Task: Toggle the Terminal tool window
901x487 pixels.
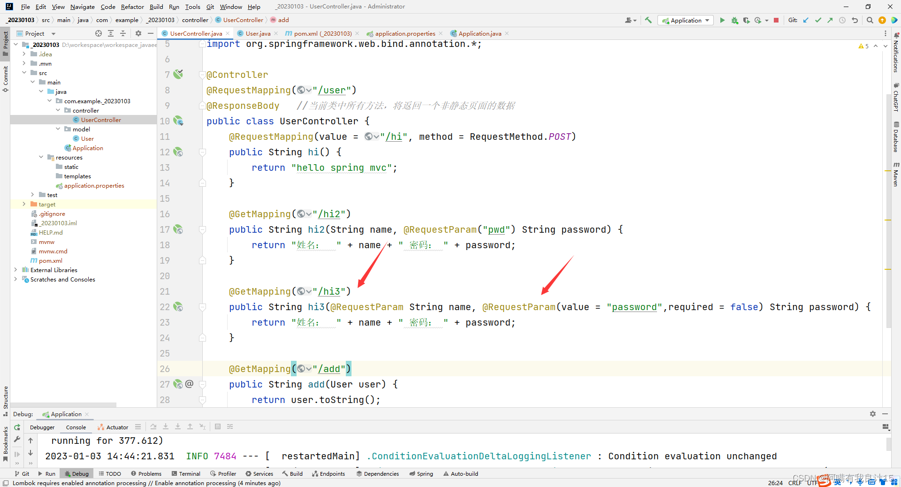Action: [186, 474]
